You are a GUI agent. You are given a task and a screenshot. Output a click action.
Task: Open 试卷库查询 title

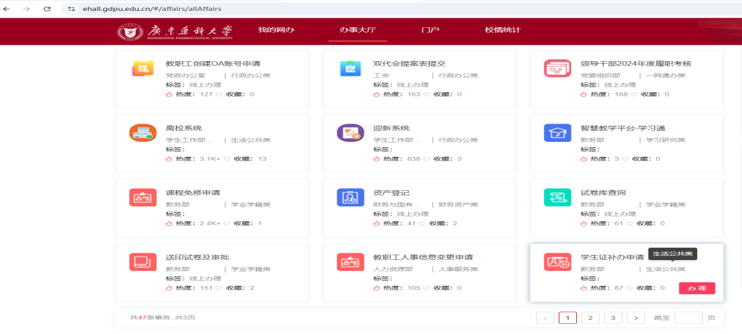click(x=604, y=193)
